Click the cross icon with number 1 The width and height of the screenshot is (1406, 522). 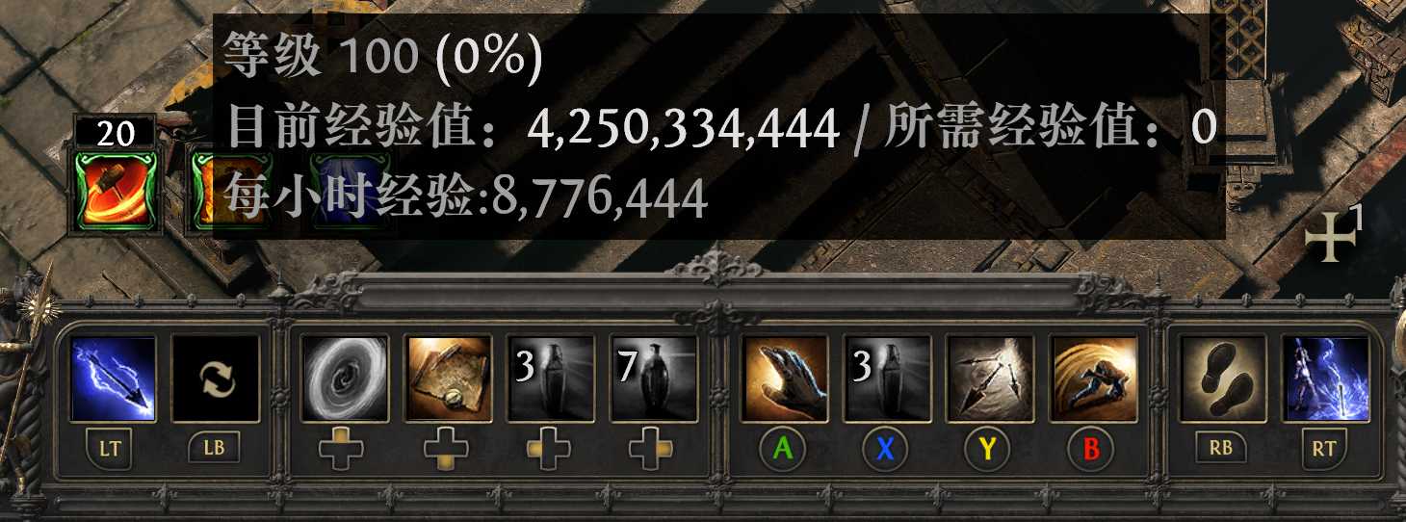pyautogui.click(x=1335, y=236)
